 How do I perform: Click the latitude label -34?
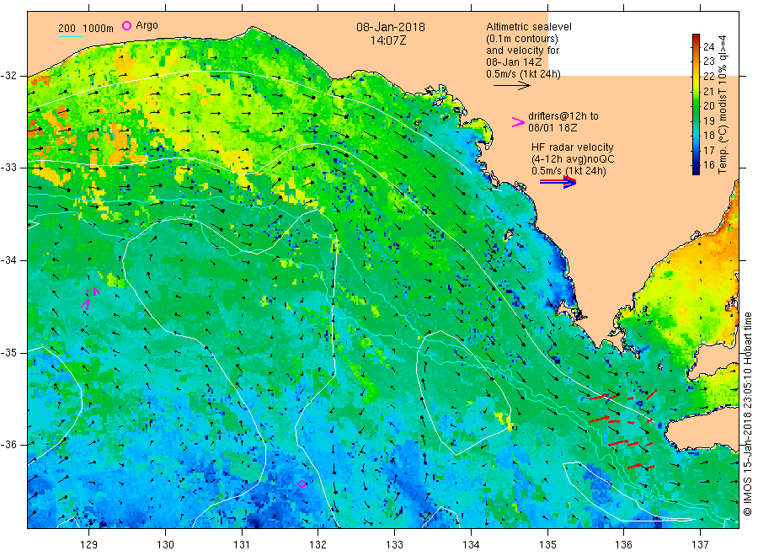[8, 260]
